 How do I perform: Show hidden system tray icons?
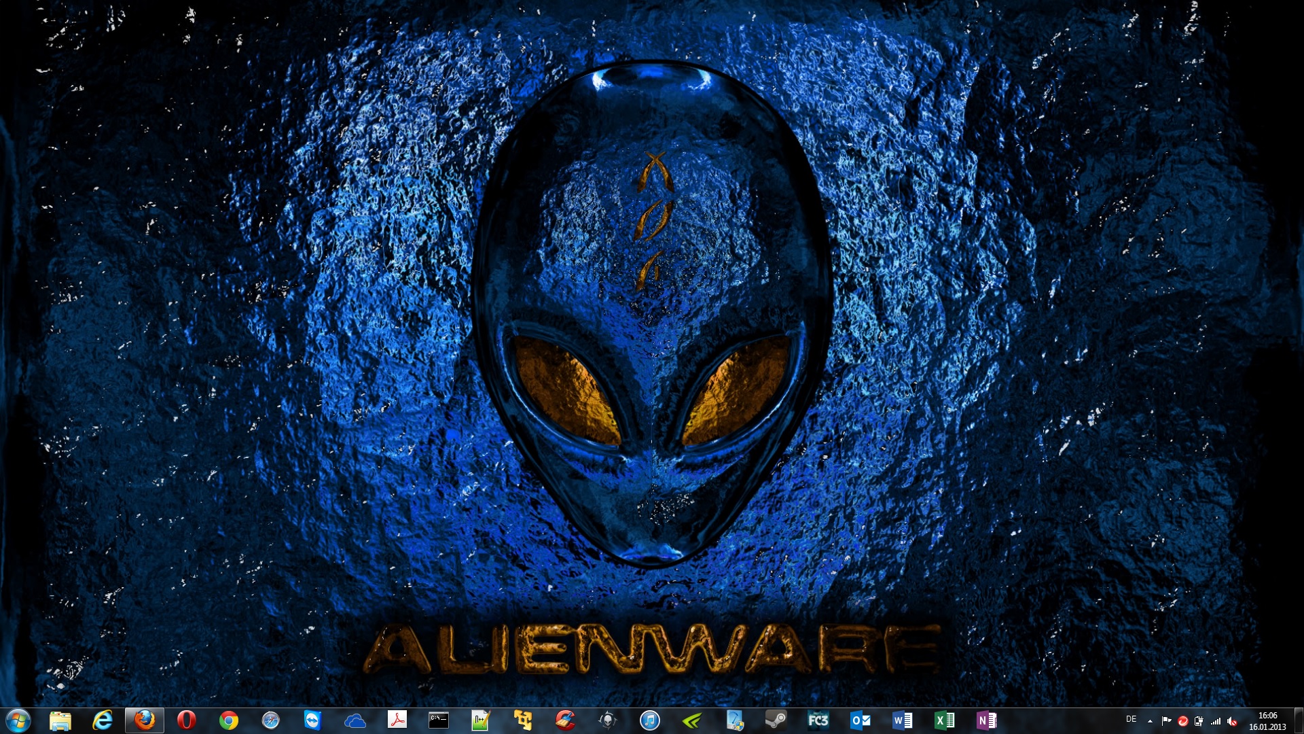(1150, 721)
